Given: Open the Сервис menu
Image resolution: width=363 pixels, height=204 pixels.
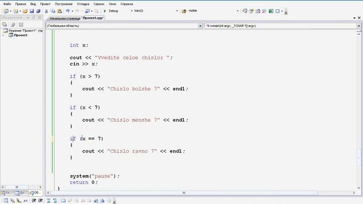Looking at the screenshot, I should pos(99,4).
